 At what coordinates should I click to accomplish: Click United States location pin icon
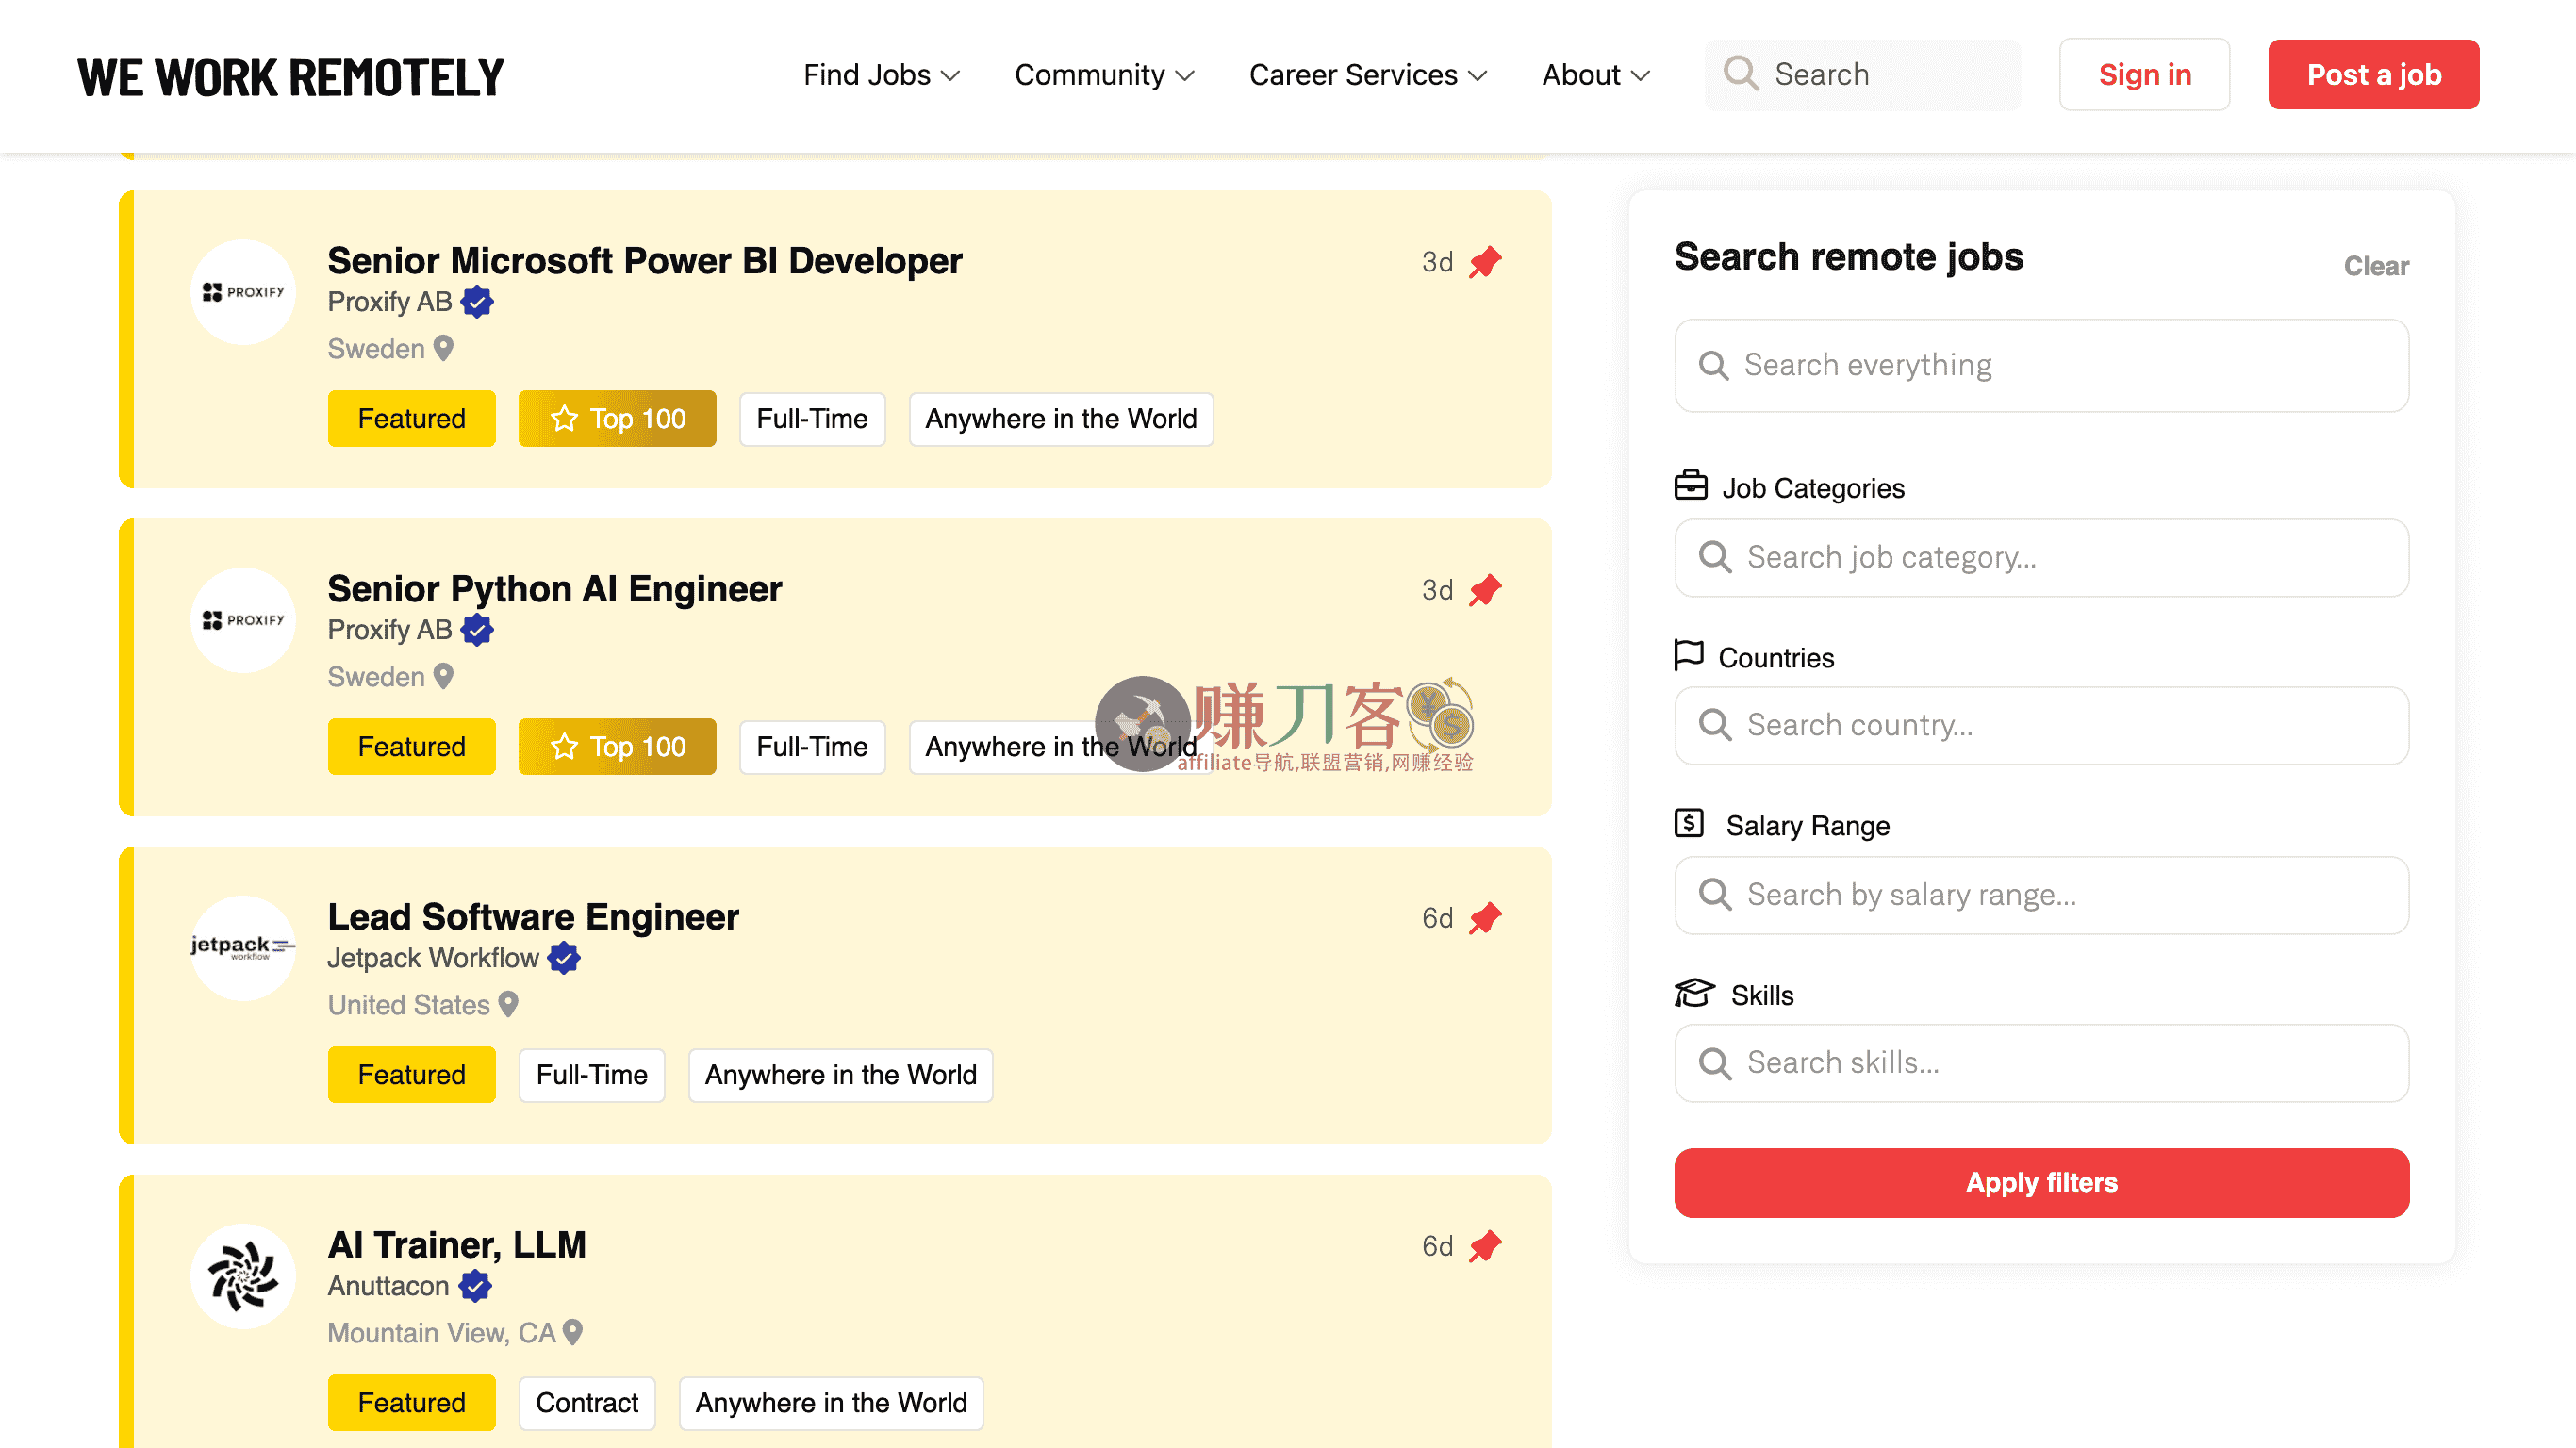508,1004
